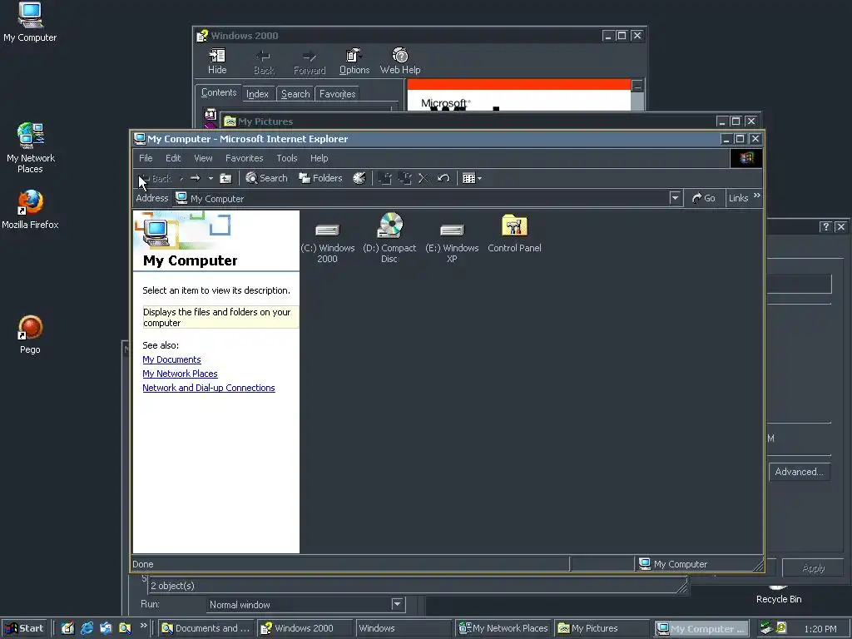
Task: Switch to Windows 2000 taskbar button
Action: [x=305, y=628]
